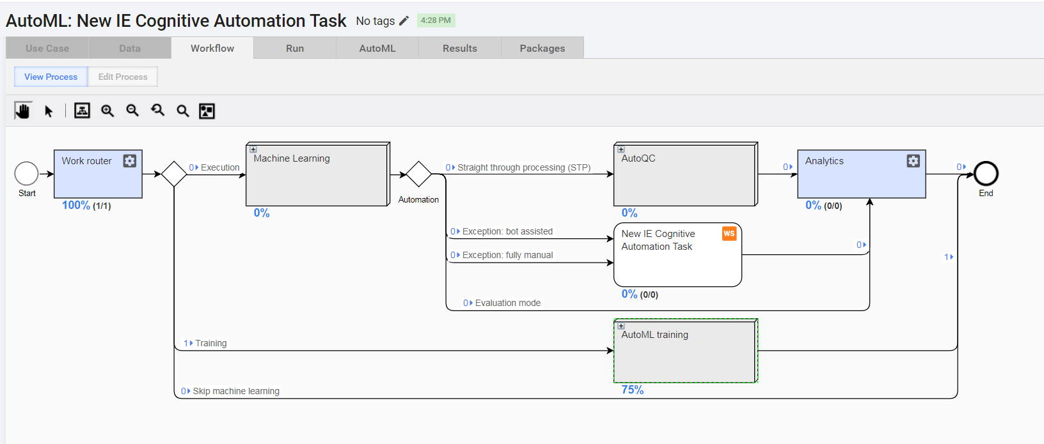Screen dimensions: 1044x444
Task: Click the Evaluation mode flow label
Action: [508, 303]
